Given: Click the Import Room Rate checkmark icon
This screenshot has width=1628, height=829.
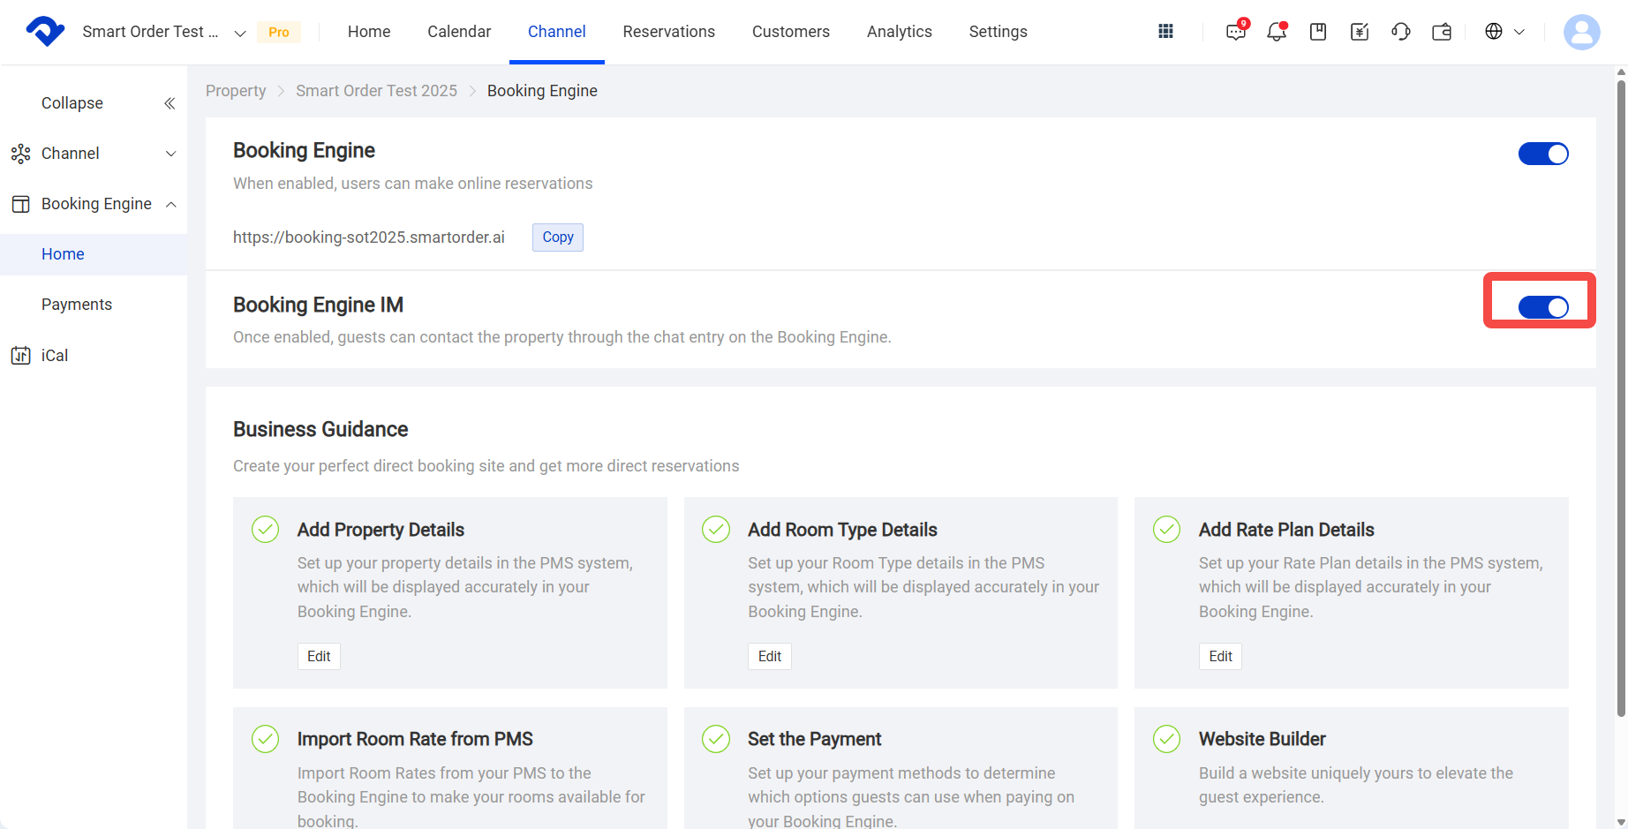Looking at the screenshot, I should pyautogui.click(x=266, y=739).
